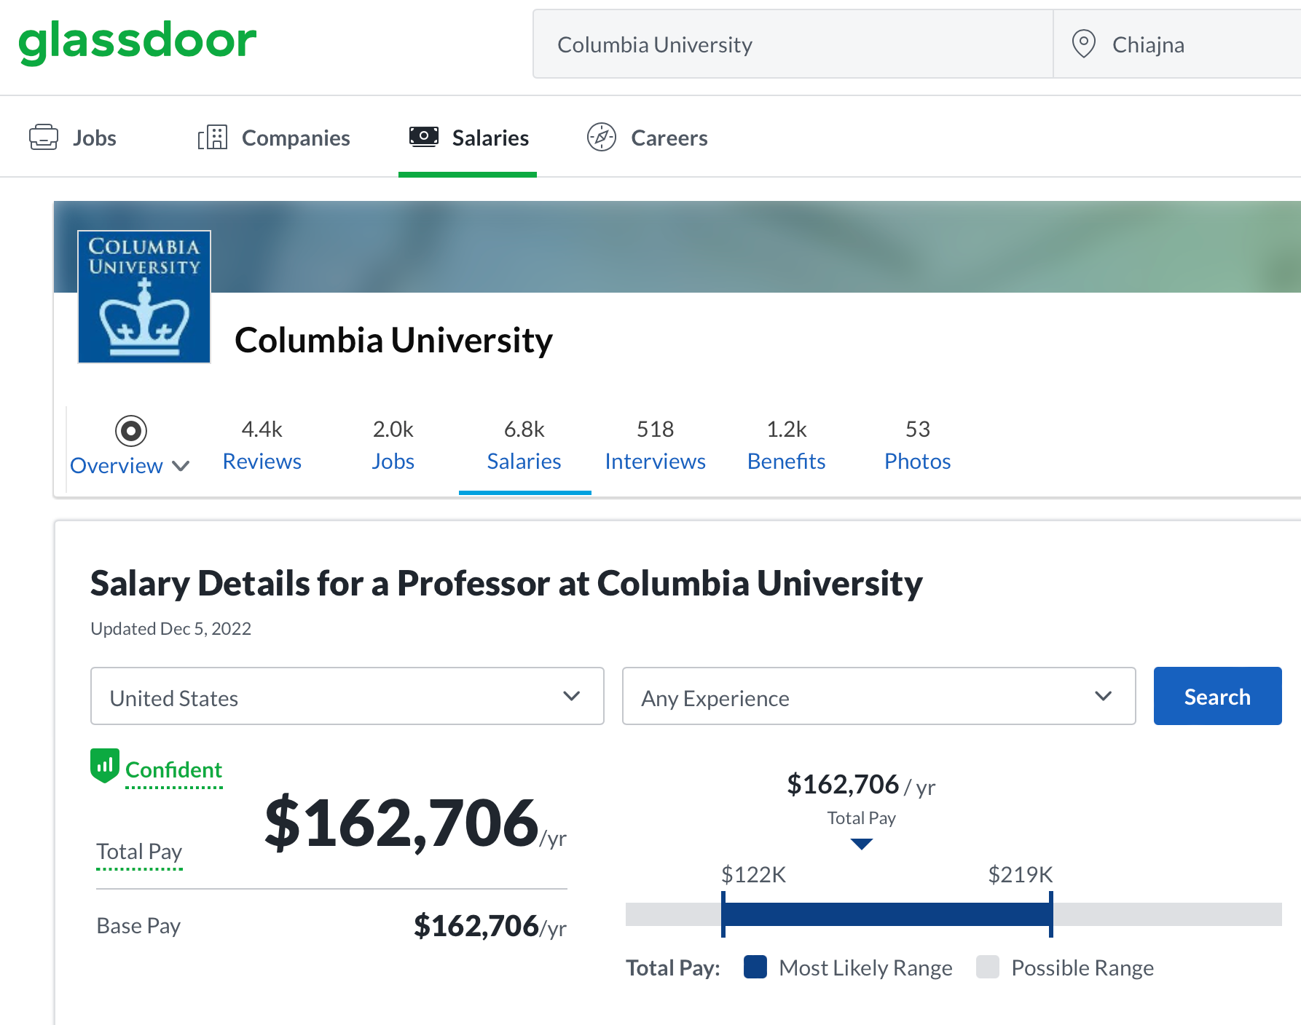Click the Most Likely Range color swatch
Viewport: 1301px width, 1025px height.
[755, 967]
